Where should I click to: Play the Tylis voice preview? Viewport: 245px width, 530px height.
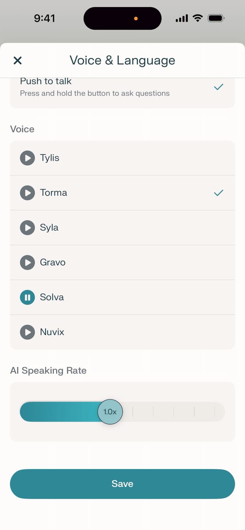point(27,158)
